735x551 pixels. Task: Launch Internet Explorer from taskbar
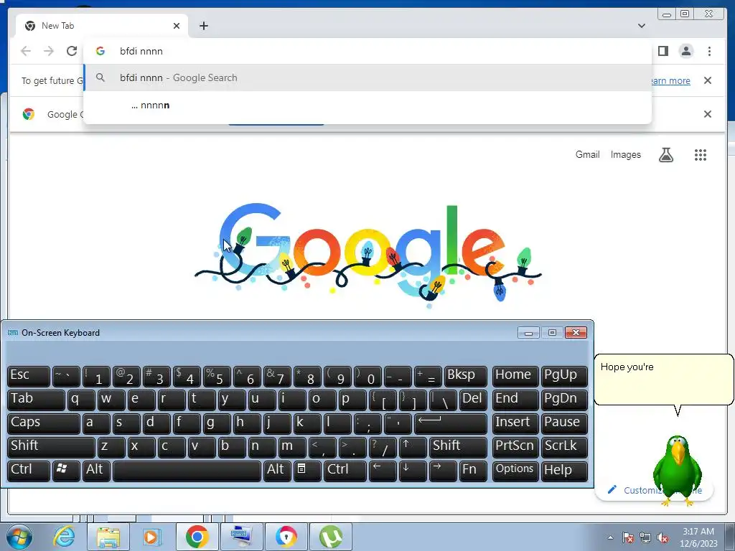[64, 537]
